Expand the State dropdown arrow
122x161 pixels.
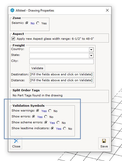click(91, 56)
